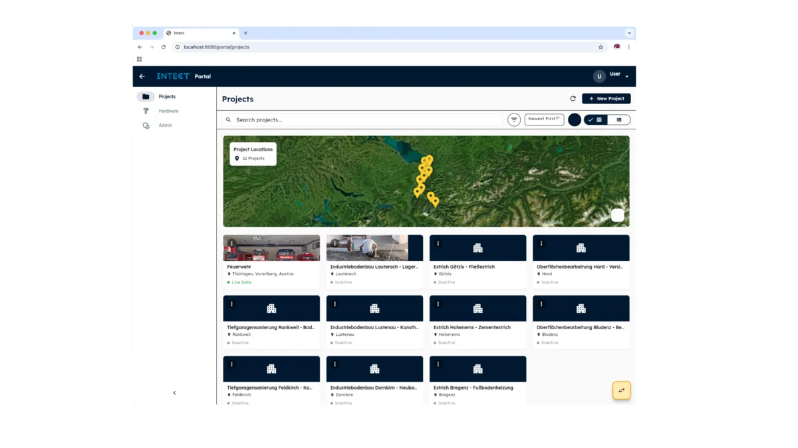This screenshot has width=798, height=448.
Task: Click the Project Locations info box
Action: click(253, 154)
